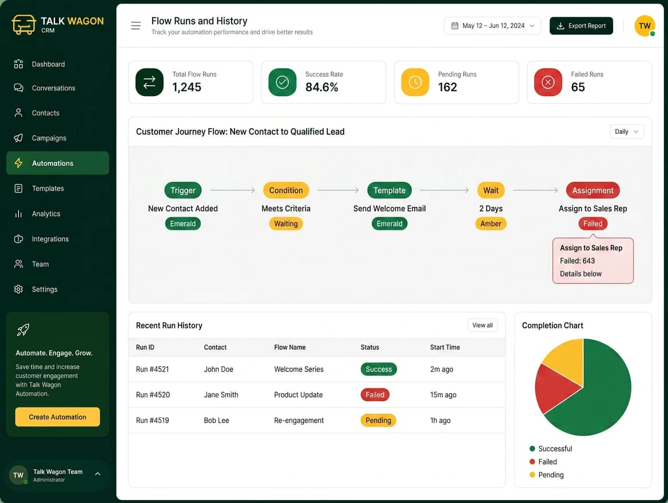Click the Talk Wagon bus logo icon

23,24
